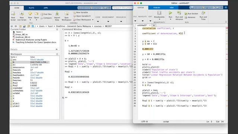Click the Search Documentation field
238x134 pixels.
[122, 8]
